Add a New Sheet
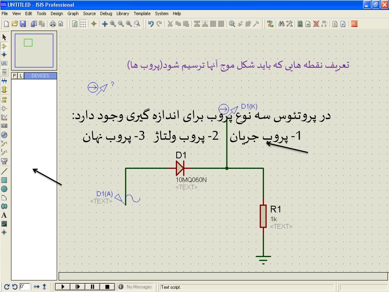 point(308,24)
